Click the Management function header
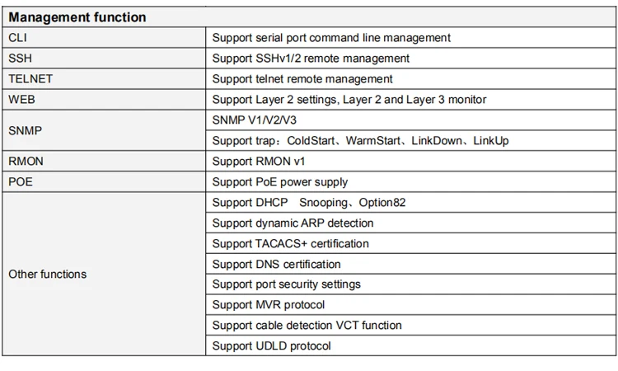The image size is (618, 371). tap(77, 17)
